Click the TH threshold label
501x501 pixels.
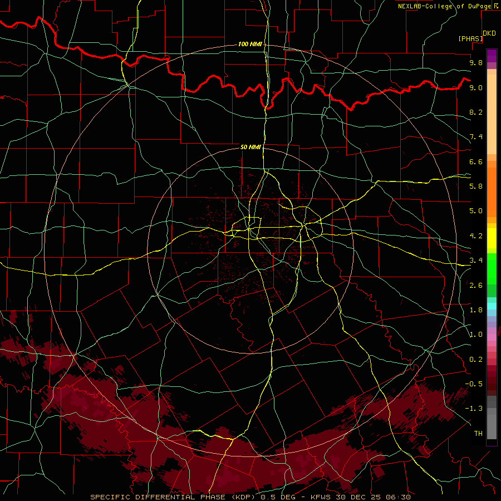478,434
